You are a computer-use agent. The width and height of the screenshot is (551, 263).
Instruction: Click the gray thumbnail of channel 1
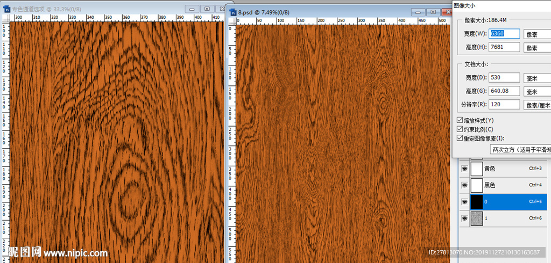point(477,218)
